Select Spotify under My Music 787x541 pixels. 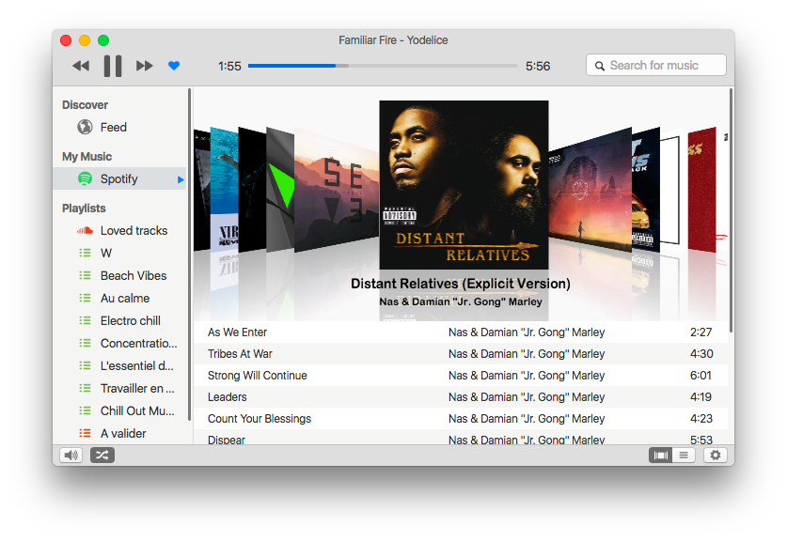click(119, 179)
